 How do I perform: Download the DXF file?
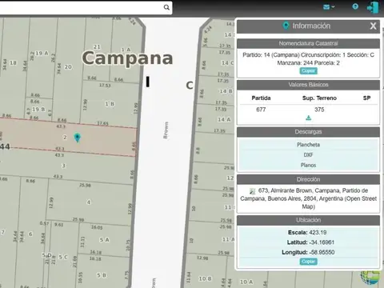point(308,155)
